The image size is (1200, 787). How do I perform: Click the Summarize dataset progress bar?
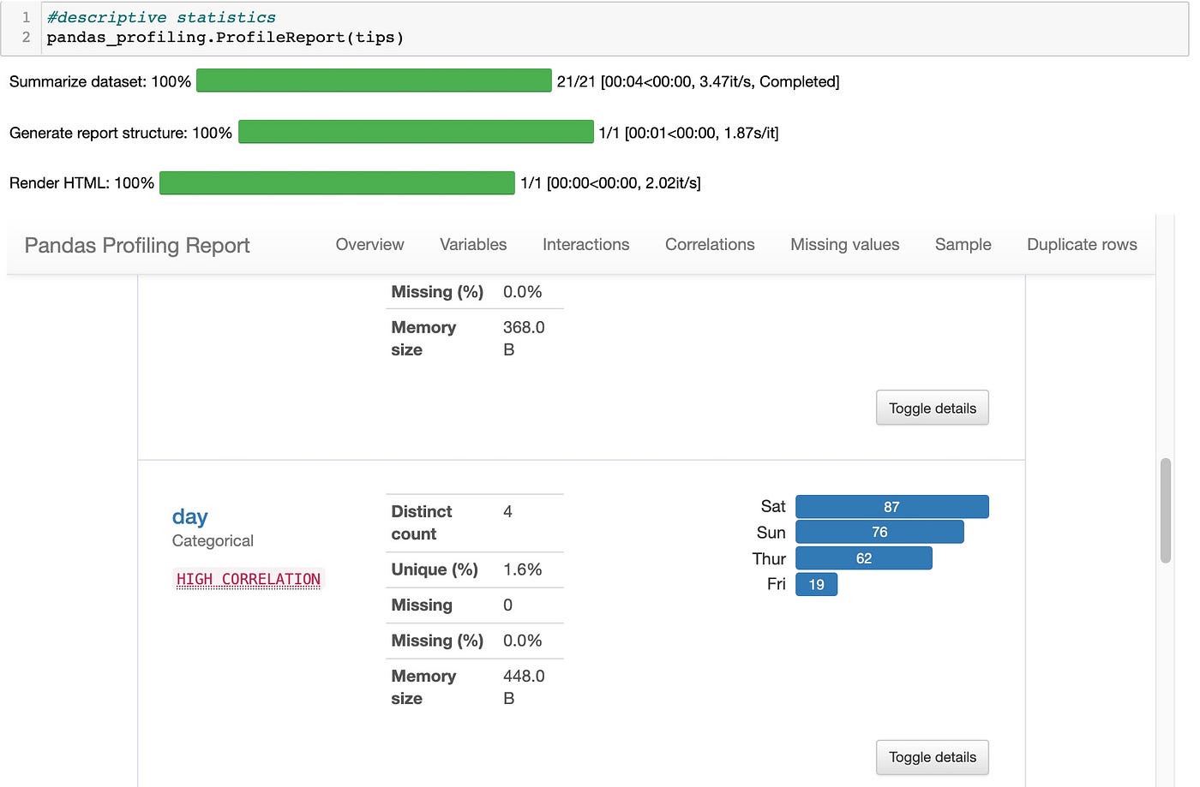pyautogui.click(x=373, y=80)
